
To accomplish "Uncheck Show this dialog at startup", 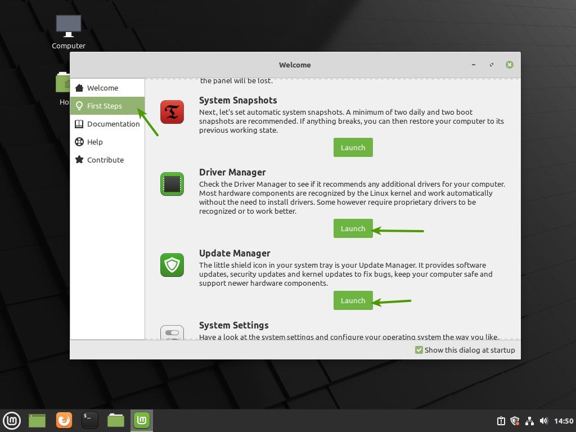I will (419, 350).
